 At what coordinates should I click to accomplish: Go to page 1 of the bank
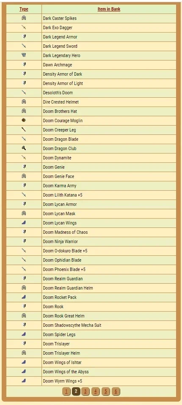click(x=66, y=391)
